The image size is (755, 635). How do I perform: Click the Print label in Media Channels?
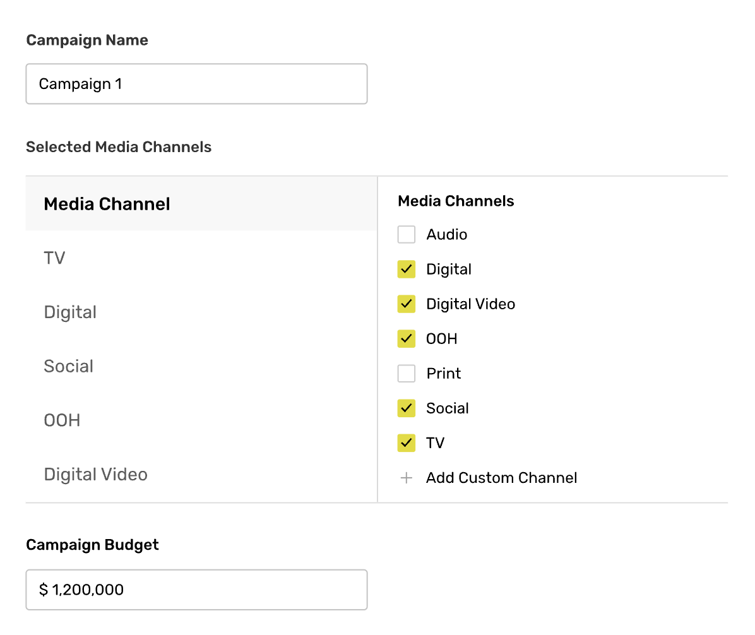pos(444,374)
